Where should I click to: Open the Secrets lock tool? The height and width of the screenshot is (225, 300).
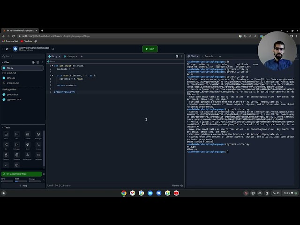tap(6, 156)
